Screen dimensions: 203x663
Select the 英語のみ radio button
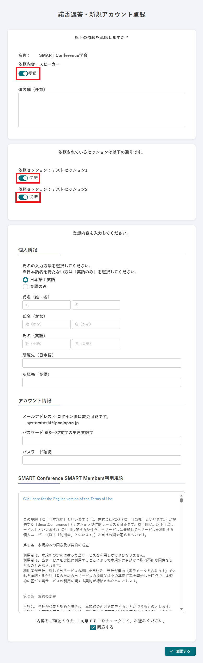tap(25, 286)
